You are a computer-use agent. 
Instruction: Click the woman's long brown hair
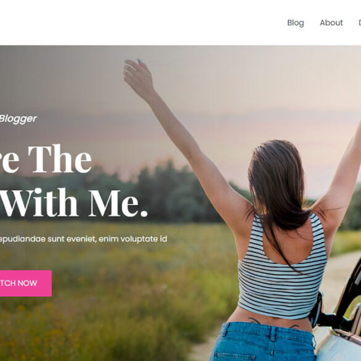pos(278,184)
